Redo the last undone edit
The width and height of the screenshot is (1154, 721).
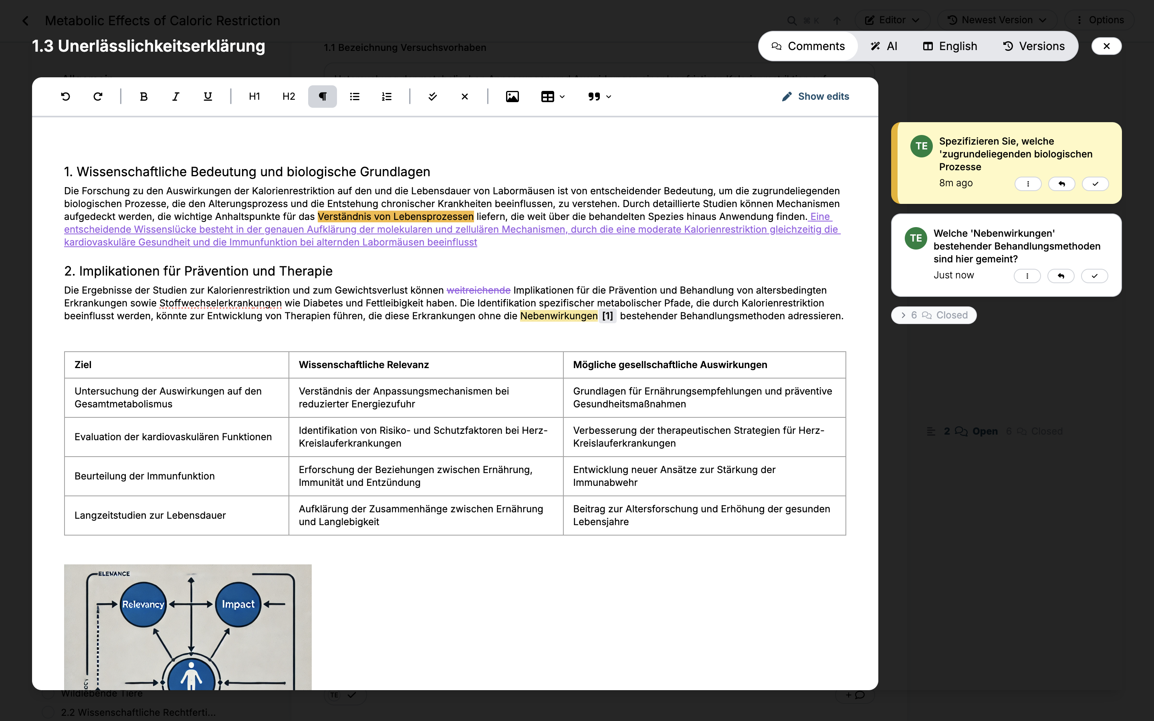click(98, 96)
